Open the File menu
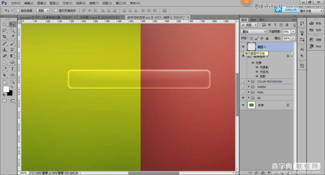The height and width of the screenshot is (175, 325). 15,3
